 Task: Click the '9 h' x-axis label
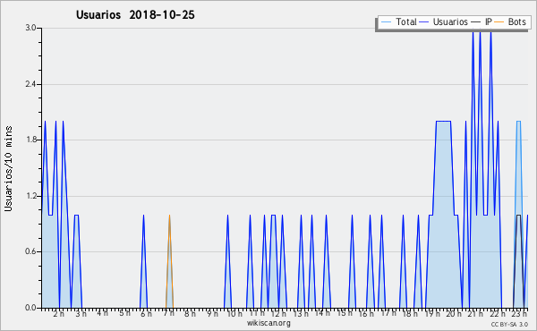click(212, 314)
